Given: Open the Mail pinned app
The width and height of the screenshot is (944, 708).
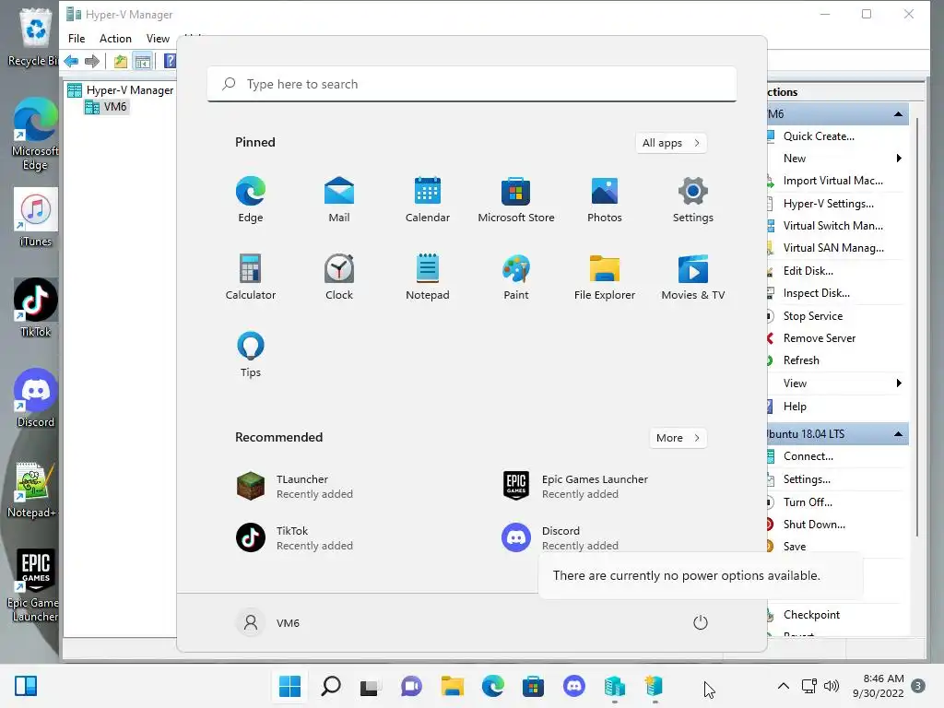Looking at the screenshot, I should point(339,200).
